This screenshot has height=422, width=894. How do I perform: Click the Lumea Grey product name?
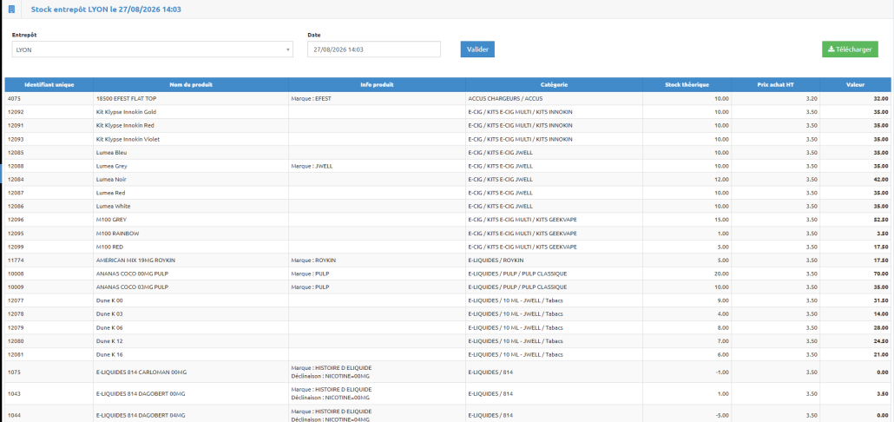(x=112, y=167)
